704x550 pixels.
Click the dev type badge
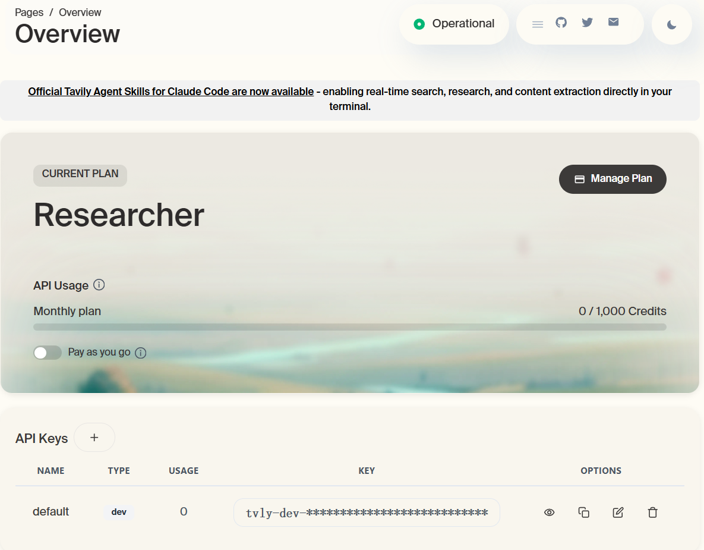click(x=119, y=512)
